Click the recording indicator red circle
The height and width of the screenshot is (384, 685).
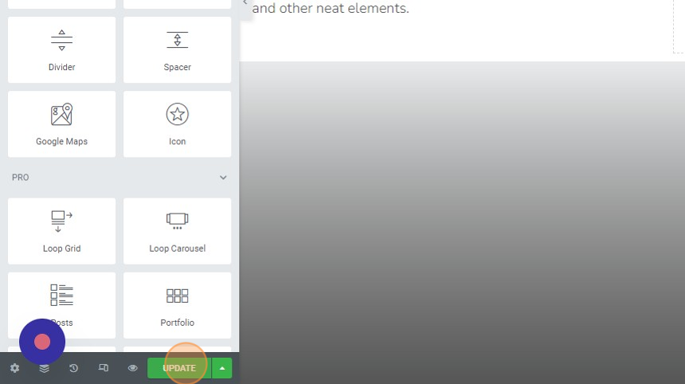tap(42, 342)
